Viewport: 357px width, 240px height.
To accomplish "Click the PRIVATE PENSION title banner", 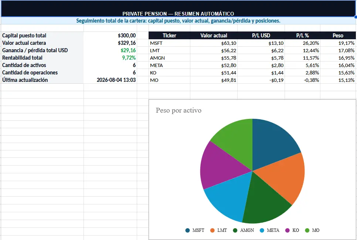I will pos(178,9).
